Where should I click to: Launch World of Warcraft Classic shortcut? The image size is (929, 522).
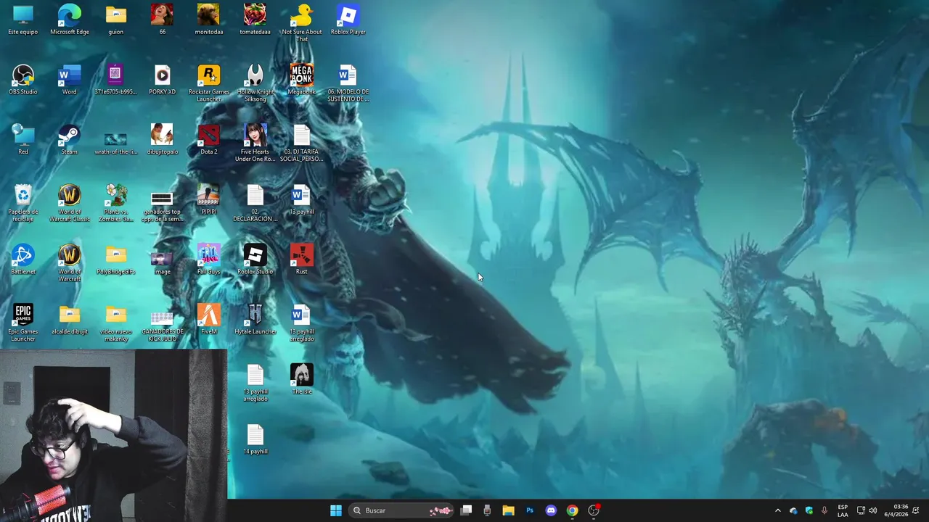pyautogui.click(x=70, y=203)
